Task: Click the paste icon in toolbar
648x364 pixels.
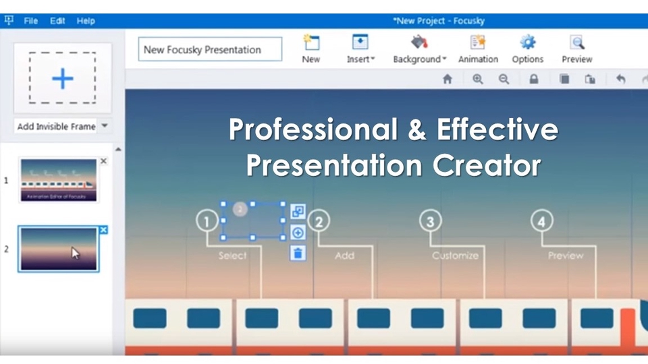Action: (x=590, y=79)
